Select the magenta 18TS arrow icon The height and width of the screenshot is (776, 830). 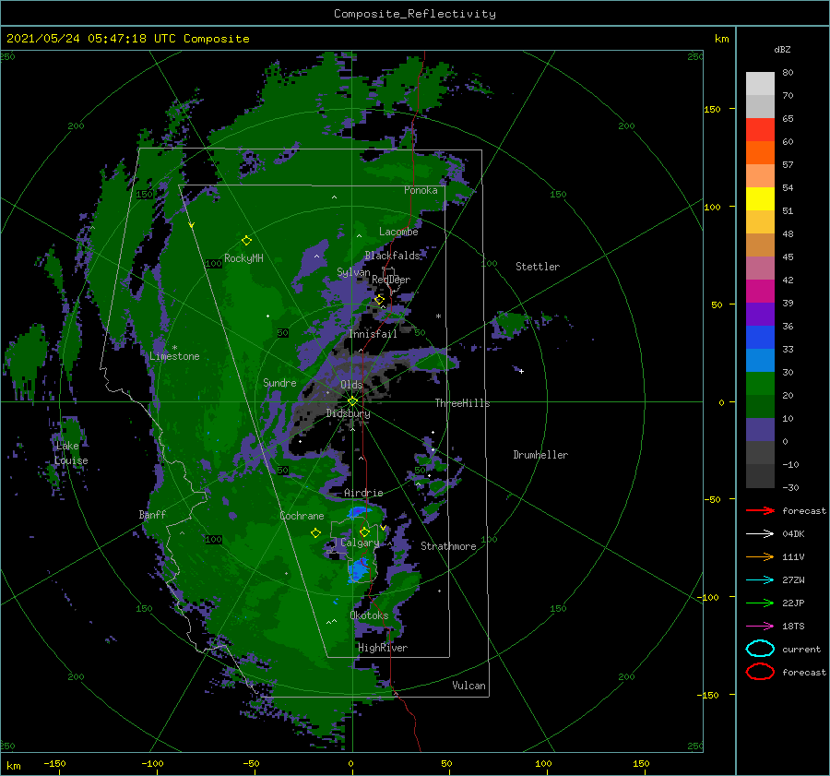[760, 627]
